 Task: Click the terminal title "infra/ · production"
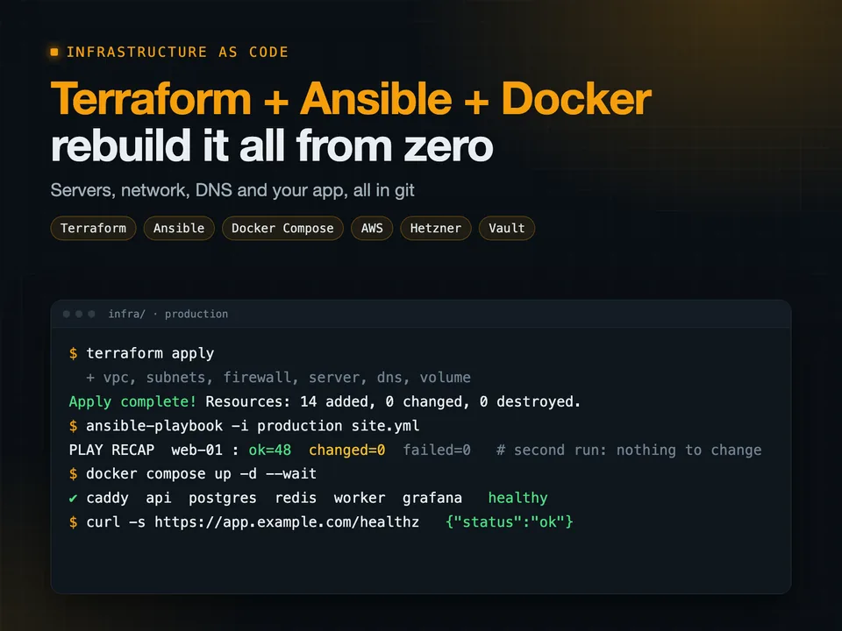coord(168,314)
